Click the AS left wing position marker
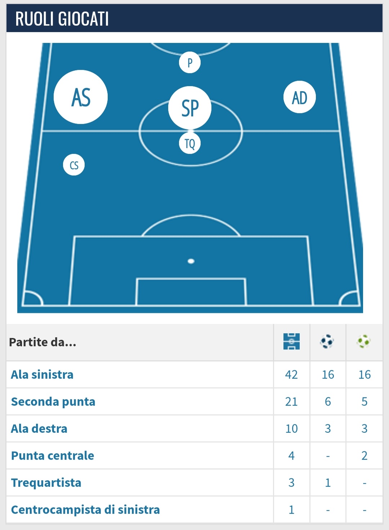 tap(81, 97)
